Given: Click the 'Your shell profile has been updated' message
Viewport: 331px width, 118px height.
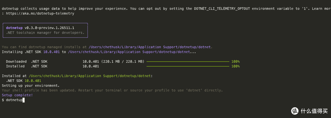Looking at the screenshot, I should (112, 90).
